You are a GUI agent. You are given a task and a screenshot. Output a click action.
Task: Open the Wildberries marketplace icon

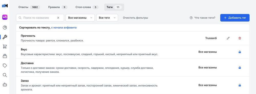pos(5,17)
